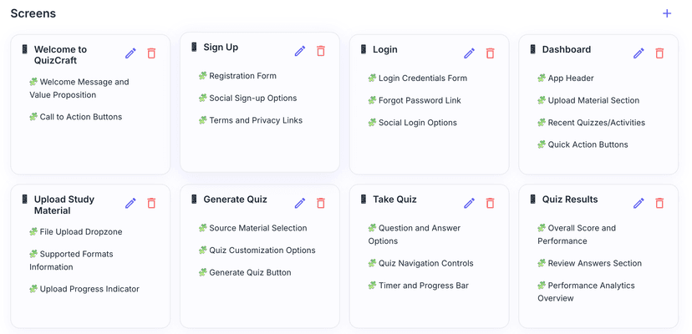Delete the Quiz Results screen
Image resolution: width=692 pixels, height=334 pixels.
tap(659, 203)
